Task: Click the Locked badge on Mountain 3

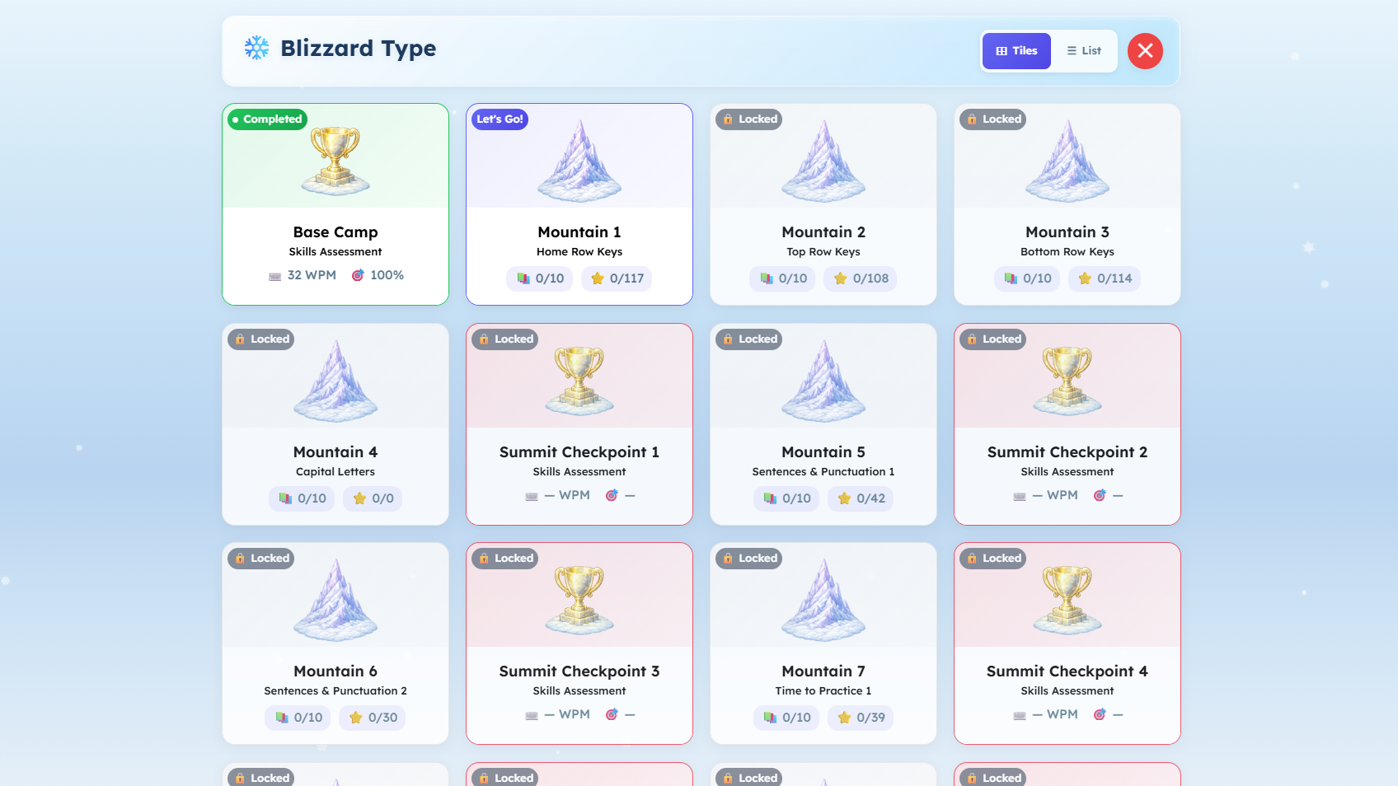Action: pos(993,119)
